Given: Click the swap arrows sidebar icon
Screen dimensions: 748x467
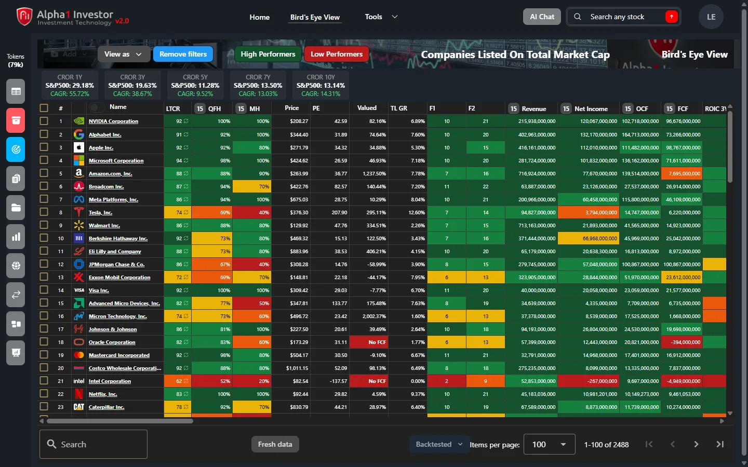Looking at the screenshot, I should (16, 295).
